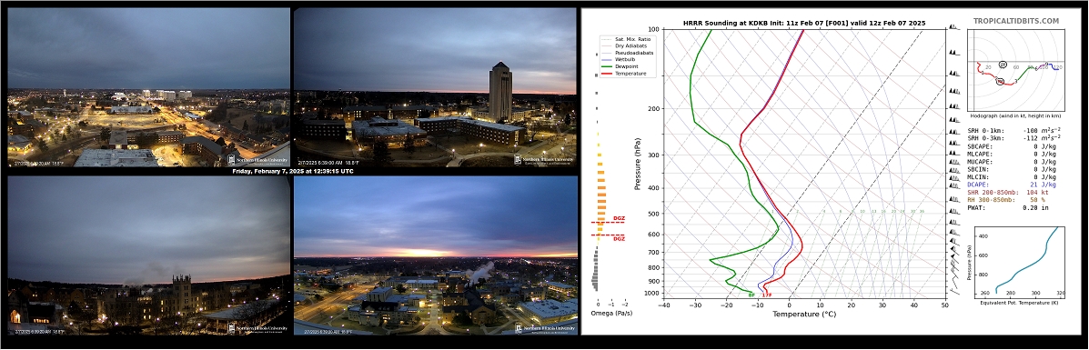Click the TROPICALTIDBITS.COM watermark link

tap(1016, 22)
